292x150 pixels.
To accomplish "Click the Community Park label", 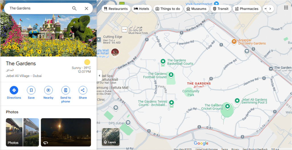I will pos(191,93).
